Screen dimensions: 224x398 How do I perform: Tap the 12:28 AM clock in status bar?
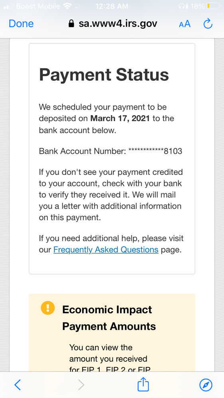[112, 6]
